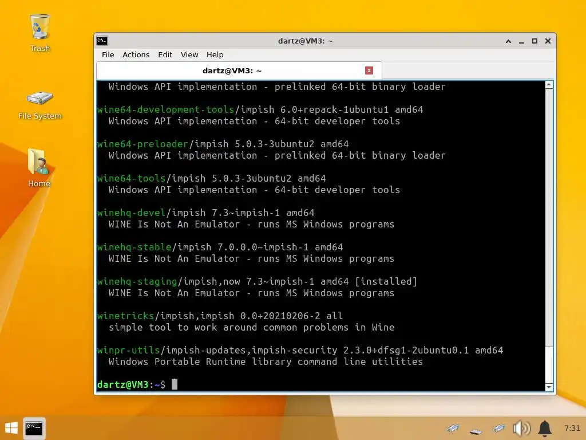Click the network icon beside the speaker
This screenshot has height=440, width=586.
coord(498,428)
